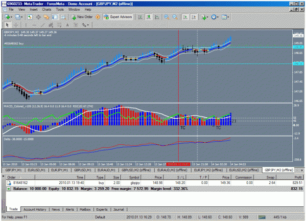
Task: Open the Charts menu
Action: 47,9
